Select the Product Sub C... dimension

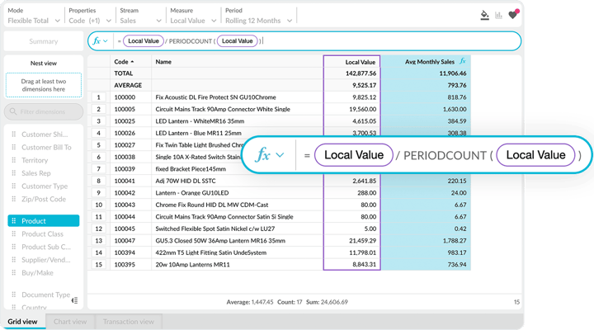(x=46, y=247)
